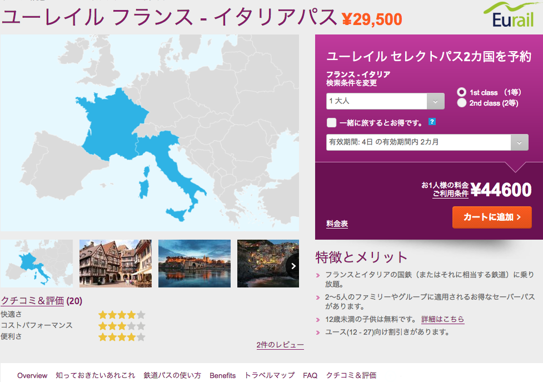
Task: Click the ユーレイル フランス - イタリアパス title
Action: pyautogui.click(x=170, y=17)
